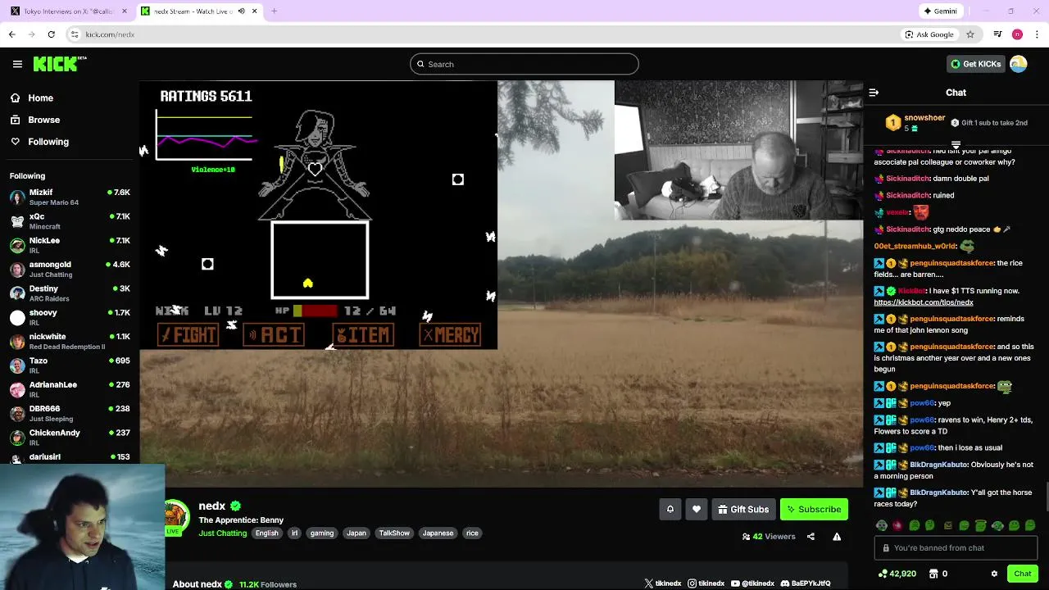The image size is (1049, 590).
Task: Open tikinedx X profile link
Action: [x=663, y=583]
